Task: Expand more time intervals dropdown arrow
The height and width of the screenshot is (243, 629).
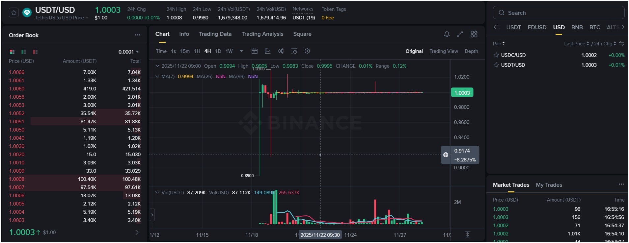Action: coord(241,51)
